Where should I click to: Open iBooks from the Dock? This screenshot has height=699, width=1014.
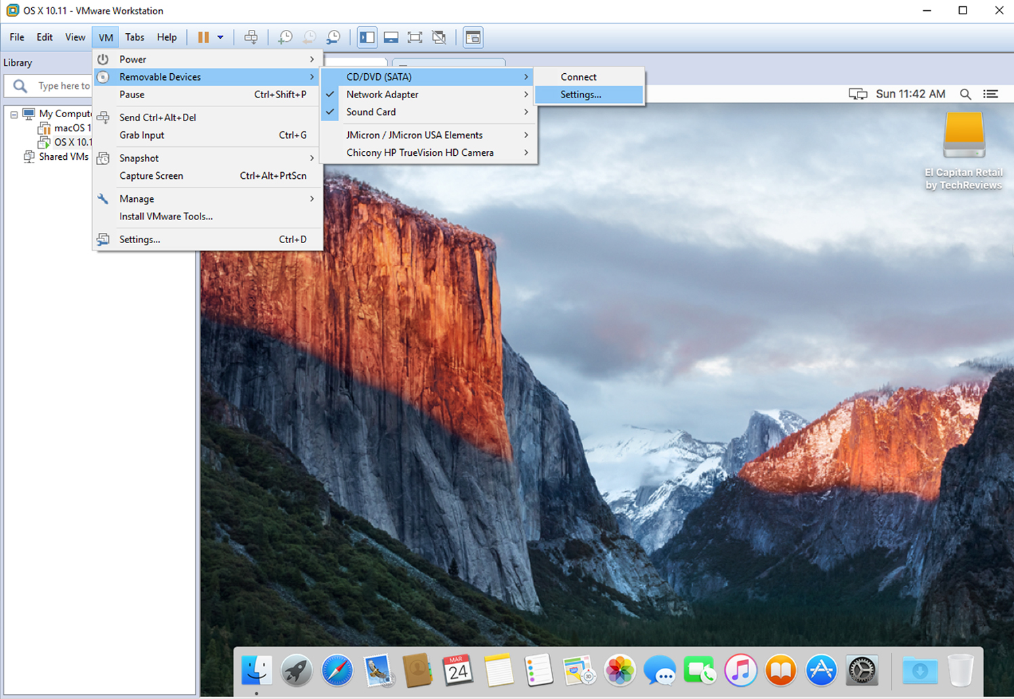[x=780, y=671]
